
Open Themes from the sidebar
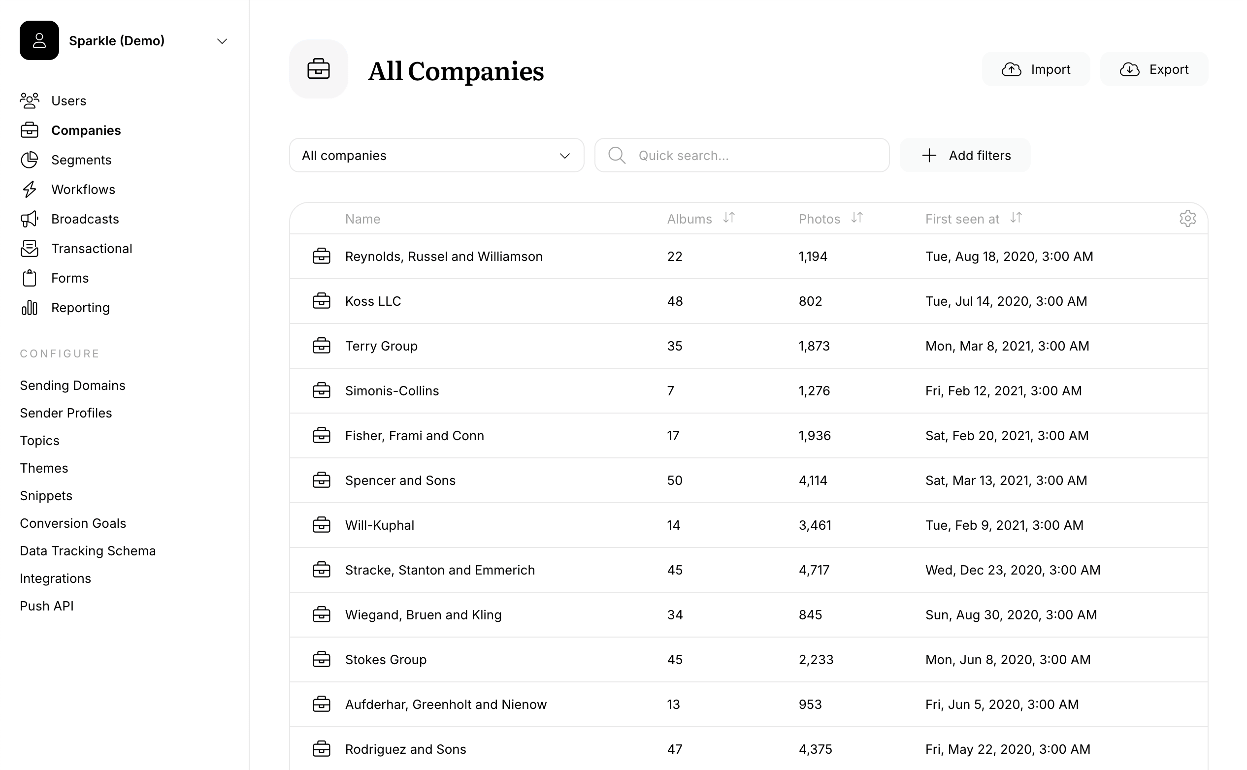click(x=44, y=468)
